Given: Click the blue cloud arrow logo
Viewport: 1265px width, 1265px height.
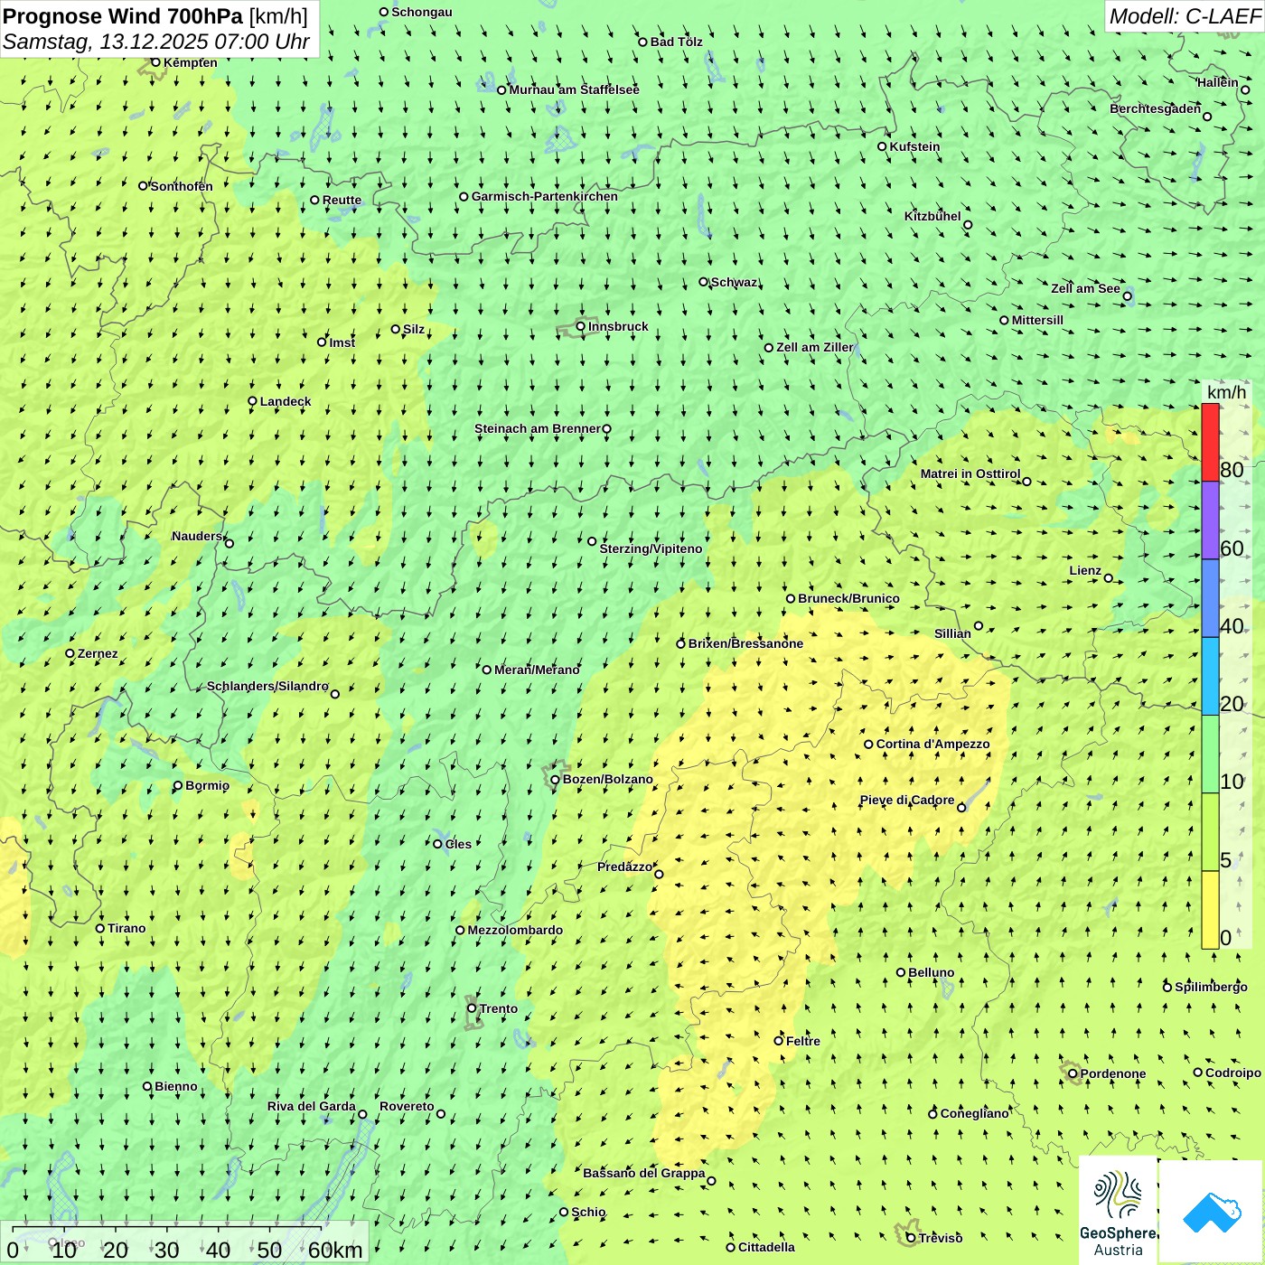Looking at the screenshot, I should [x=1212, y=1211].
